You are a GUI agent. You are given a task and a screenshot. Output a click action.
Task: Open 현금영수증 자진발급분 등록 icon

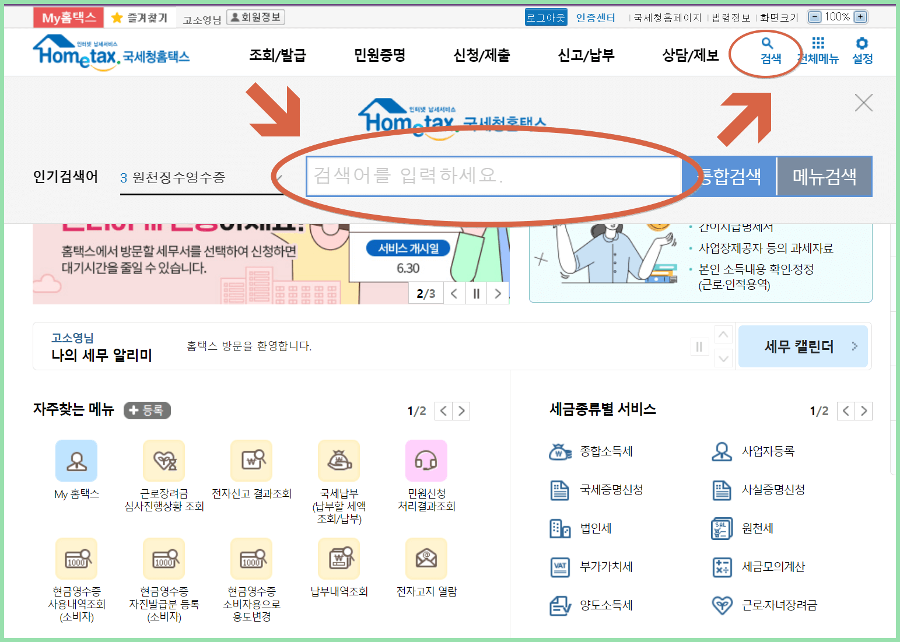pyautogui.click(x=164, y=559)
